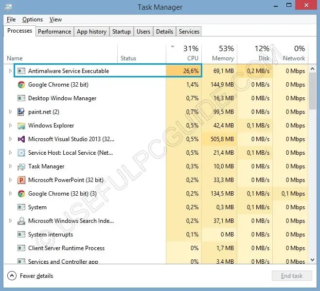The height and width of the screenshot is (291, 320).
Task: Click the Google Chrome (32 bit) (3) icon
Action: pyautogui.click(x=21, y=194)
